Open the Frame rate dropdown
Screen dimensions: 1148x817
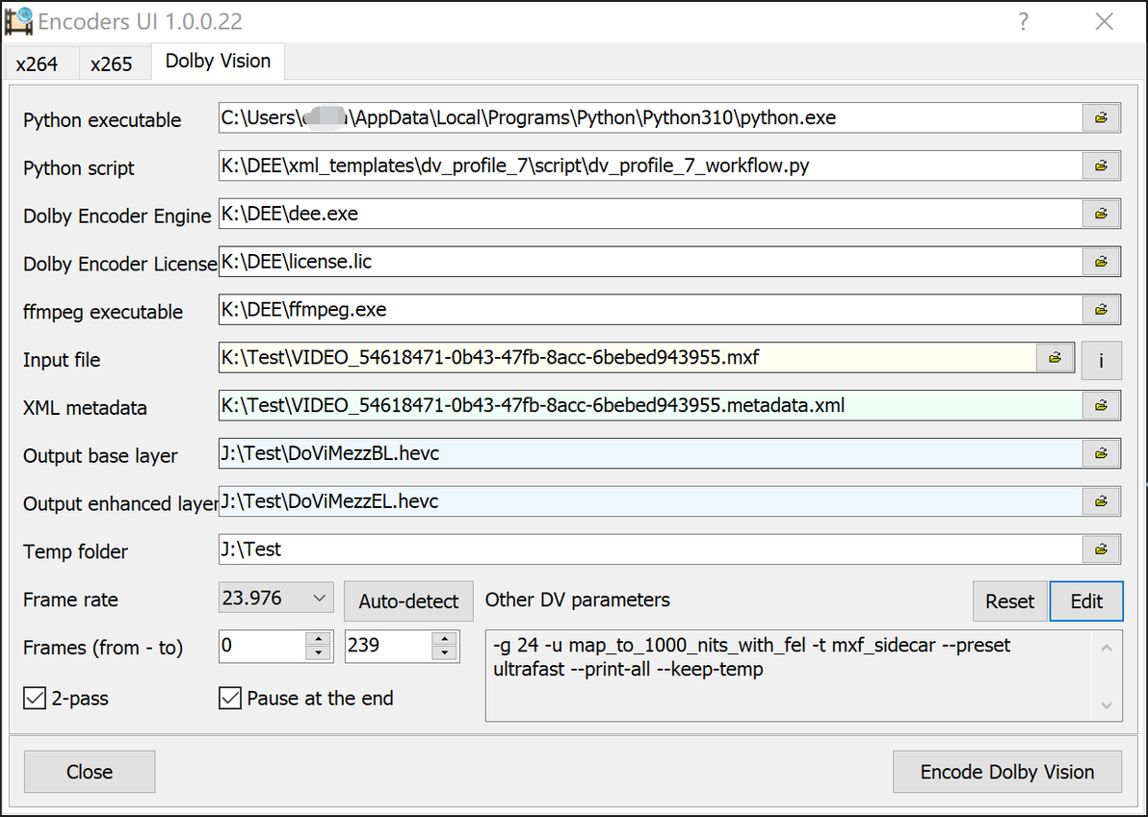[276, 599]
